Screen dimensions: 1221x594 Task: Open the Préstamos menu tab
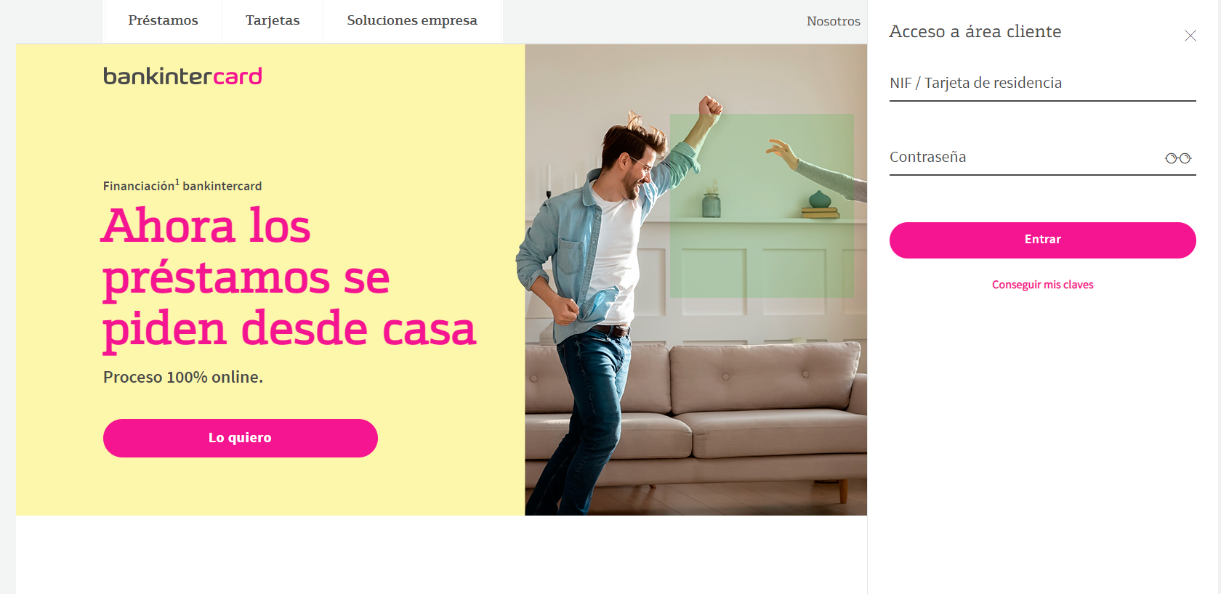(163, 20)
